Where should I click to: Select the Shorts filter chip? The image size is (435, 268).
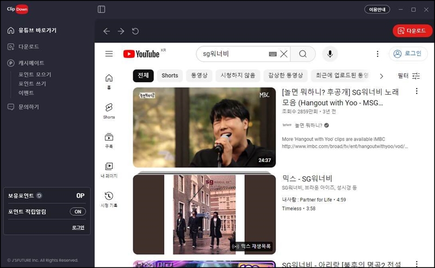click(170, 76)
